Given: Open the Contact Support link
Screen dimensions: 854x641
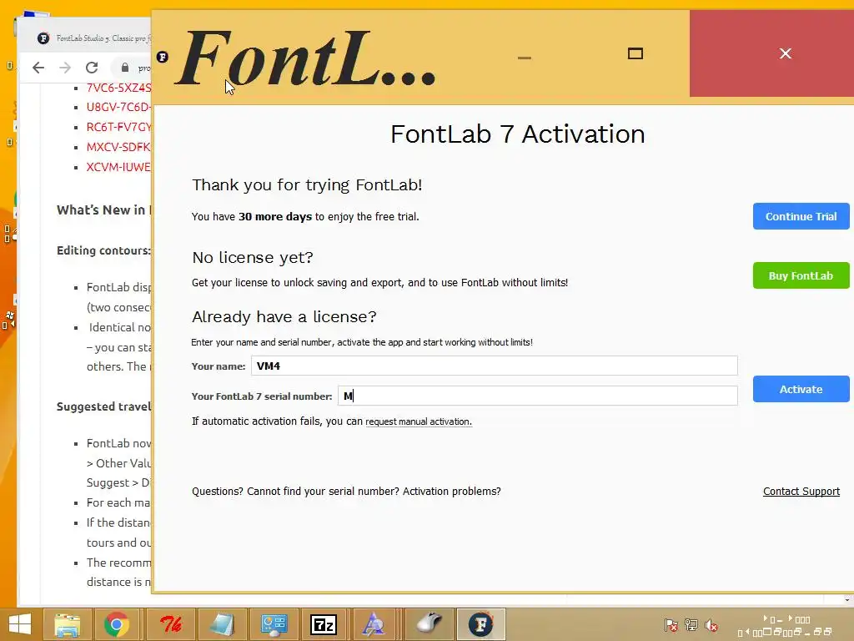Looking at the screenshot, I should [x=801, y=491].
